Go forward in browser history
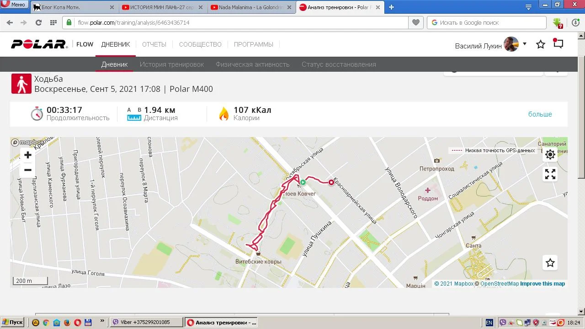The image size is (585, 329). [x=23, y=22]
